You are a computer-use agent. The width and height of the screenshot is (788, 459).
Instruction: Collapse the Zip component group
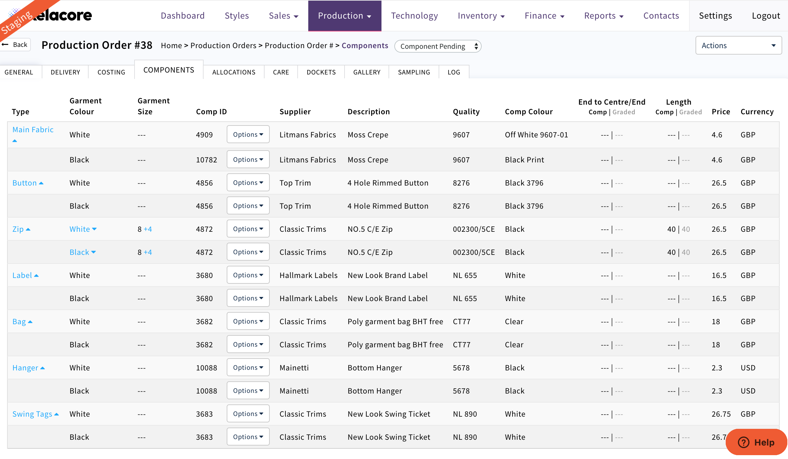click(28, 229)
